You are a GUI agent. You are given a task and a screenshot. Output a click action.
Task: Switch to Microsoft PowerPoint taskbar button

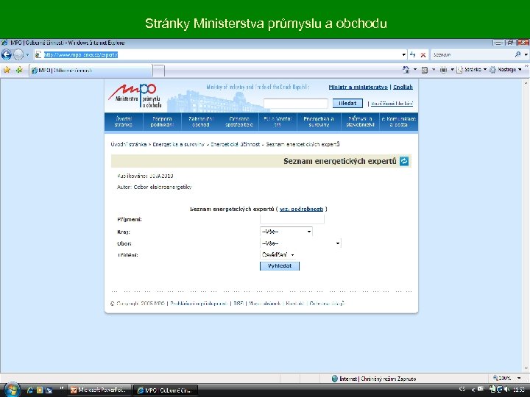coord(100,390)
